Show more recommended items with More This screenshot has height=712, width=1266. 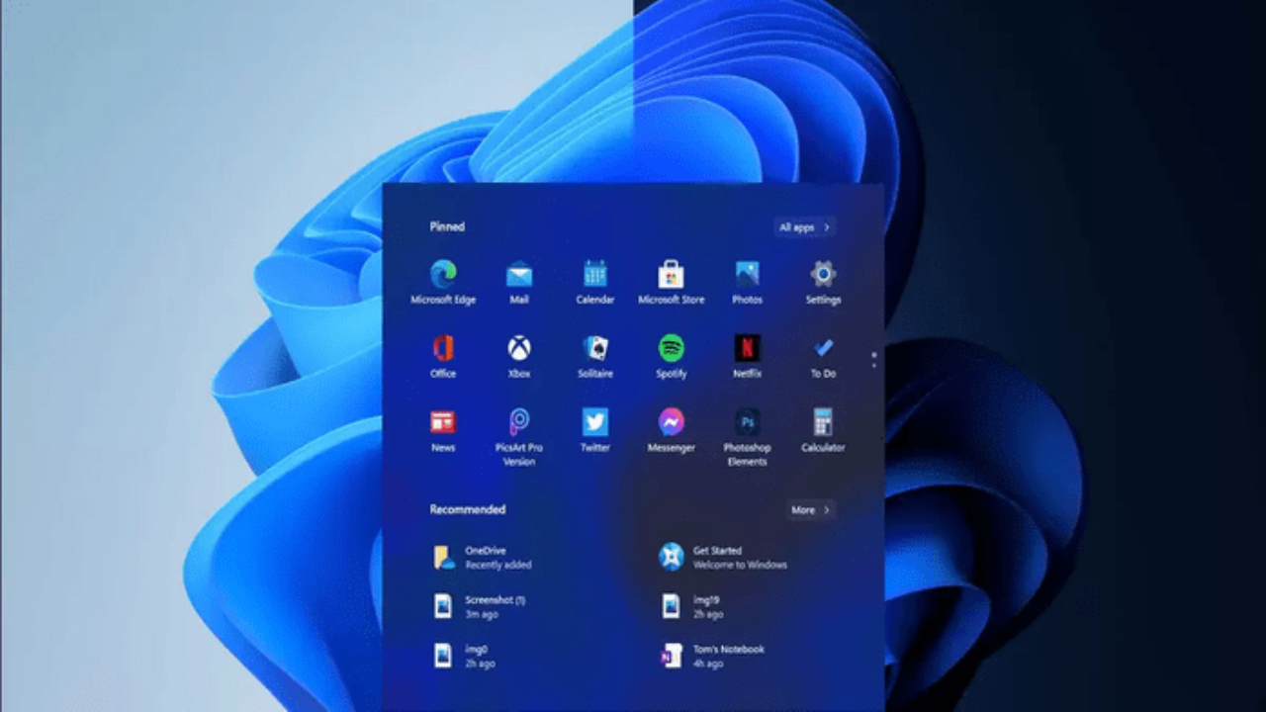pos(809,509)
